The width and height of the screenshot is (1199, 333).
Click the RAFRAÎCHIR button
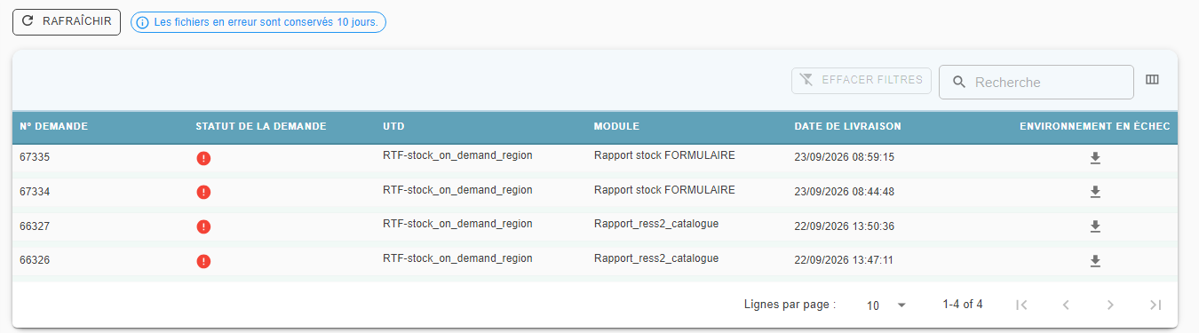[x=67, y=22]
